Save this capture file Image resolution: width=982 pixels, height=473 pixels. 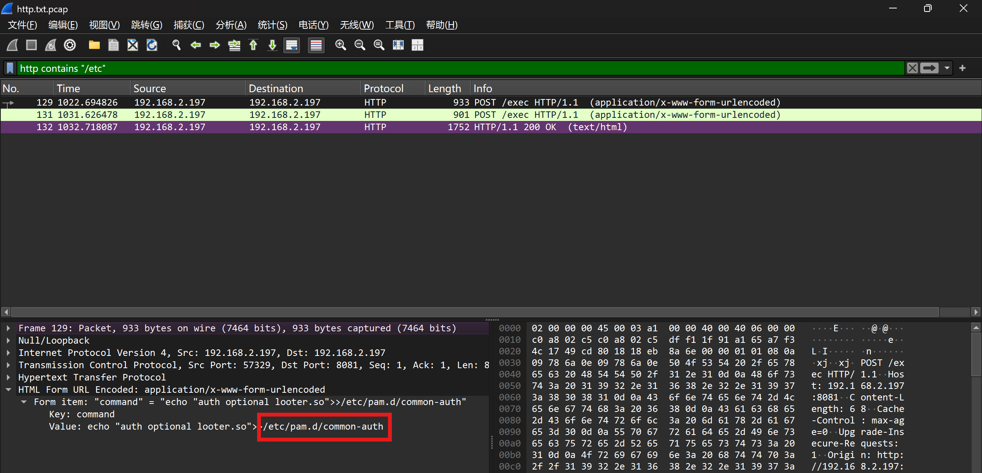click(114, 45)
